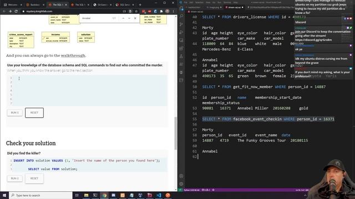Switch to the Welcome browser tab
355x199 pixels.
point(13,4)
